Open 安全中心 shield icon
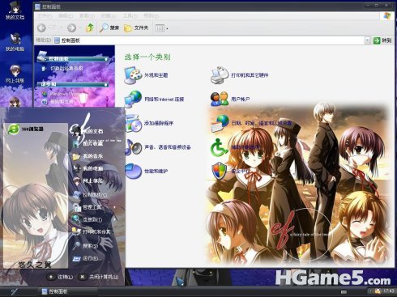The image size is (397, 297). [x=219, y=171]
